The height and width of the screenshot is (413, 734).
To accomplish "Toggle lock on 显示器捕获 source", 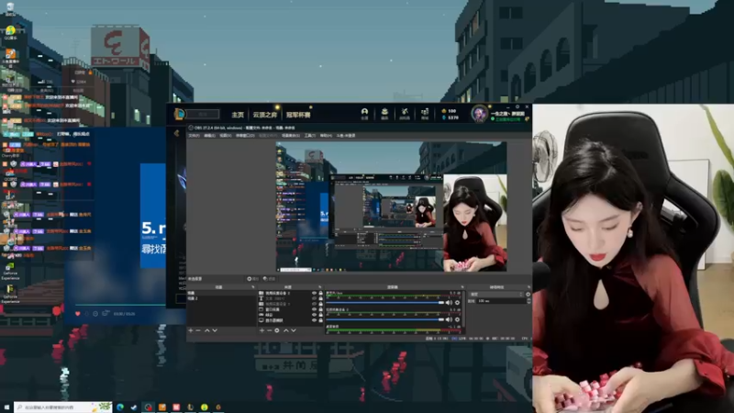I will point(320,320).
